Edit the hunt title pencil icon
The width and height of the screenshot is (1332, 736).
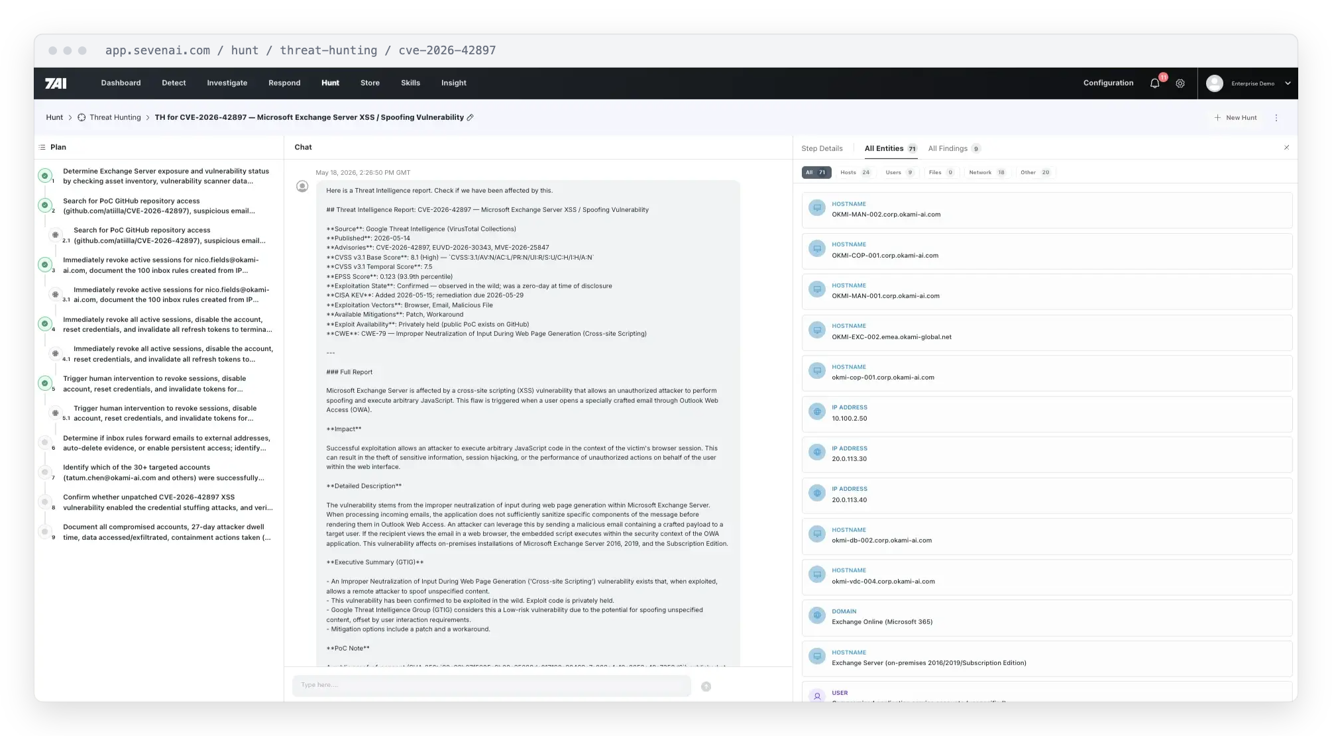[x=470, y=117]
